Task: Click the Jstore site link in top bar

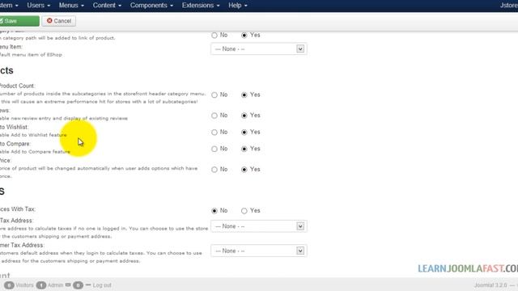Action: 509,6
